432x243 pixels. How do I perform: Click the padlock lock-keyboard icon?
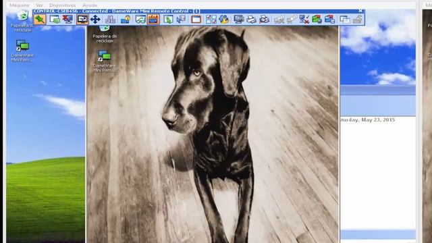126,20
